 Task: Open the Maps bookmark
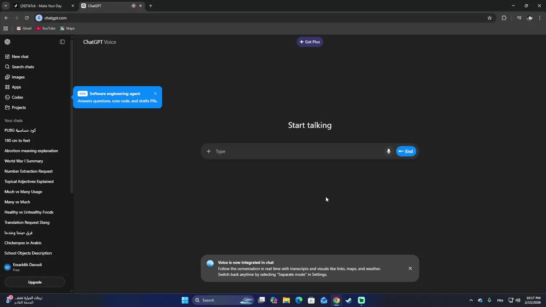pyautogui.click(x=67, y=29)
